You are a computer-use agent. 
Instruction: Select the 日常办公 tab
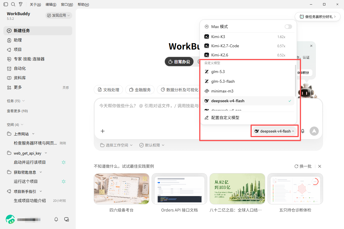tap(179, 62)
